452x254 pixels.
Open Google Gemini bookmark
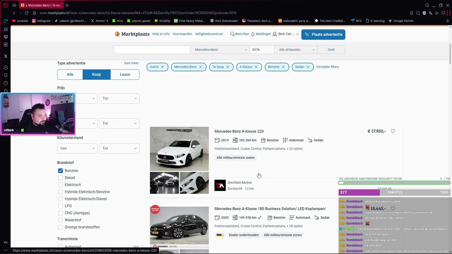[x=401, y=21]
